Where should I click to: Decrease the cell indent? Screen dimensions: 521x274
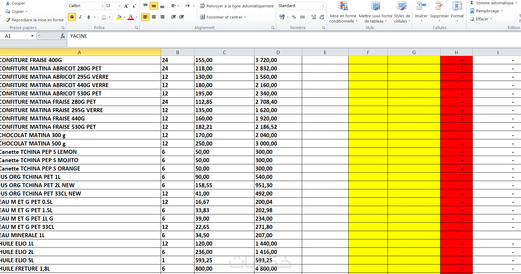(x=174, y=17)
